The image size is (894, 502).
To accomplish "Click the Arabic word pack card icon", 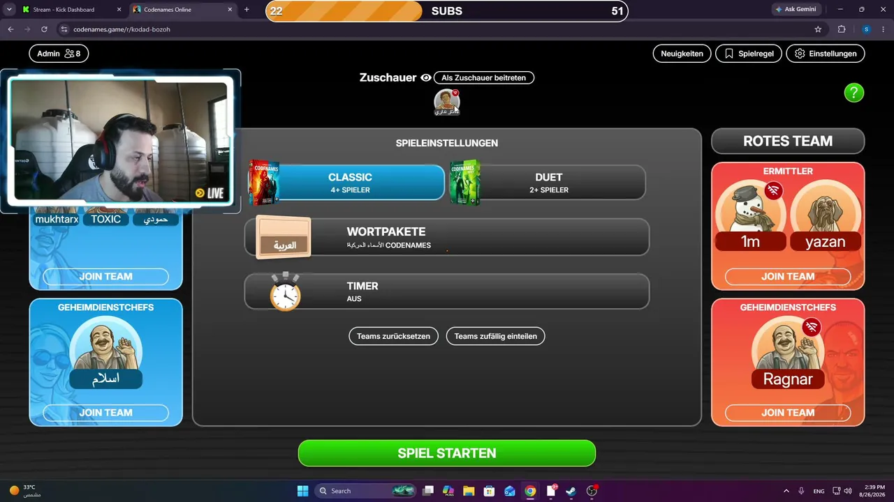I will (284, 237).
